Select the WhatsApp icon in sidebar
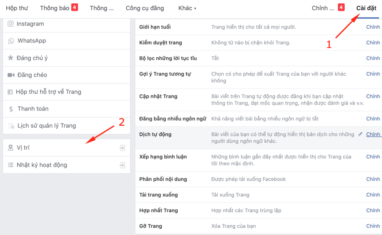 (11, 41)
